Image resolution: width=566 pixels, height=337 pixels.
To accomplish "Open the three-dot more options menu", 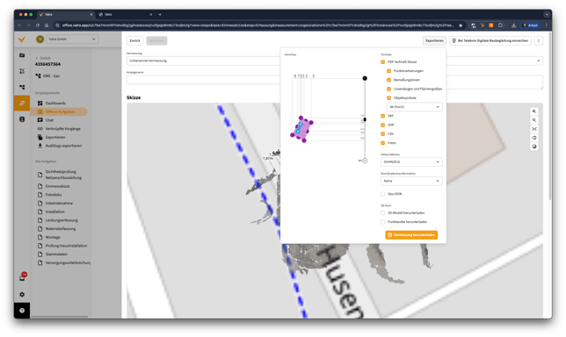I will [538, 40].
